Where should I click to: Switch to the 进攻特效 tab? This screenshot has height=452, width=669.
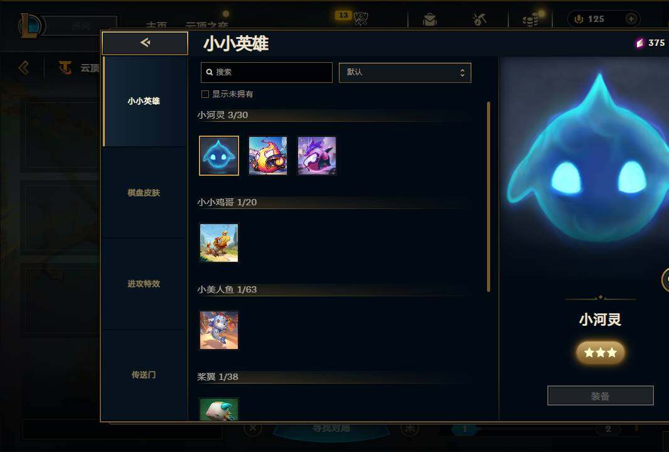[x=144, y=284]
